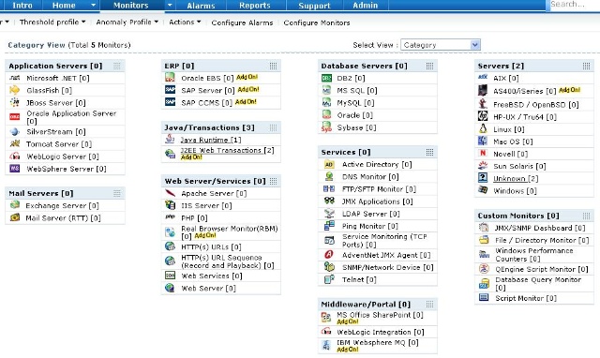600x358 pixels.
Task: Switch to the Alarms tab
Action: 201,6
